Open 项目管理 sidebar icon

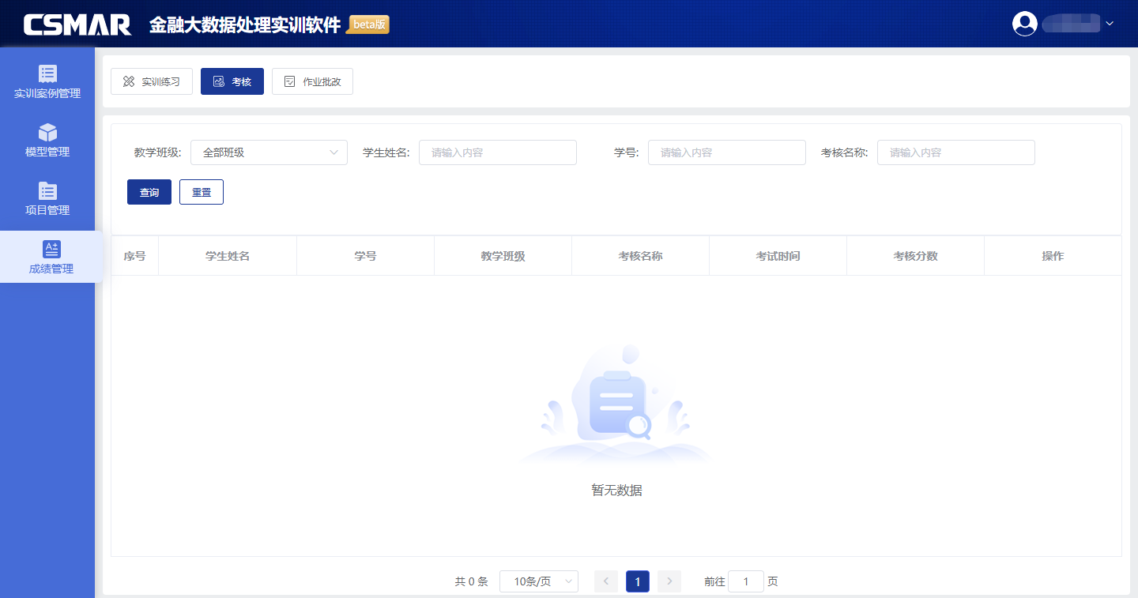click(47, 190)
